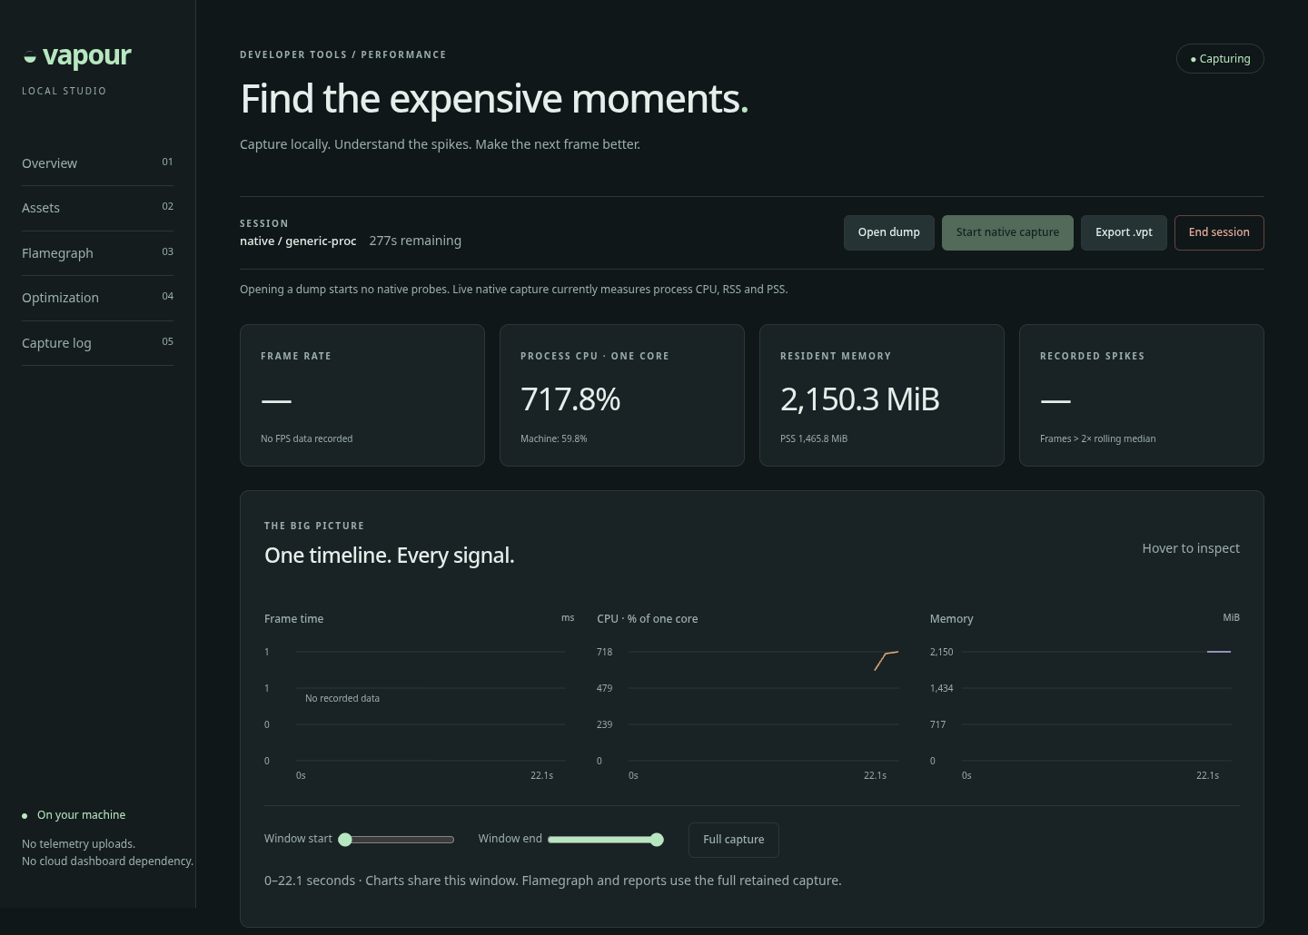Click the Window start slider handle
Viewport: 1308px width, 935px height.
coord(345,840)
